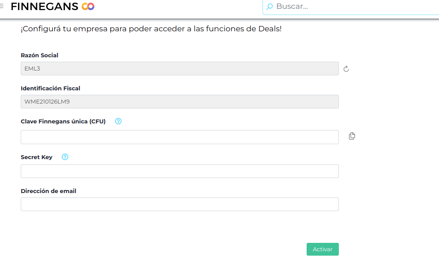Open the hamburger menu next to the Finnegans logo
The height and width of the screenshot is (279, 439).
pos(2,6)
